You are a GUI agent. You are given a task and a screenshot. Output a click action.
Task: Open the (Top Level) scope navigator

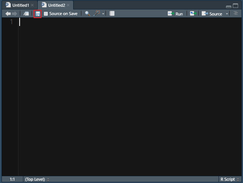pos(37,180)
